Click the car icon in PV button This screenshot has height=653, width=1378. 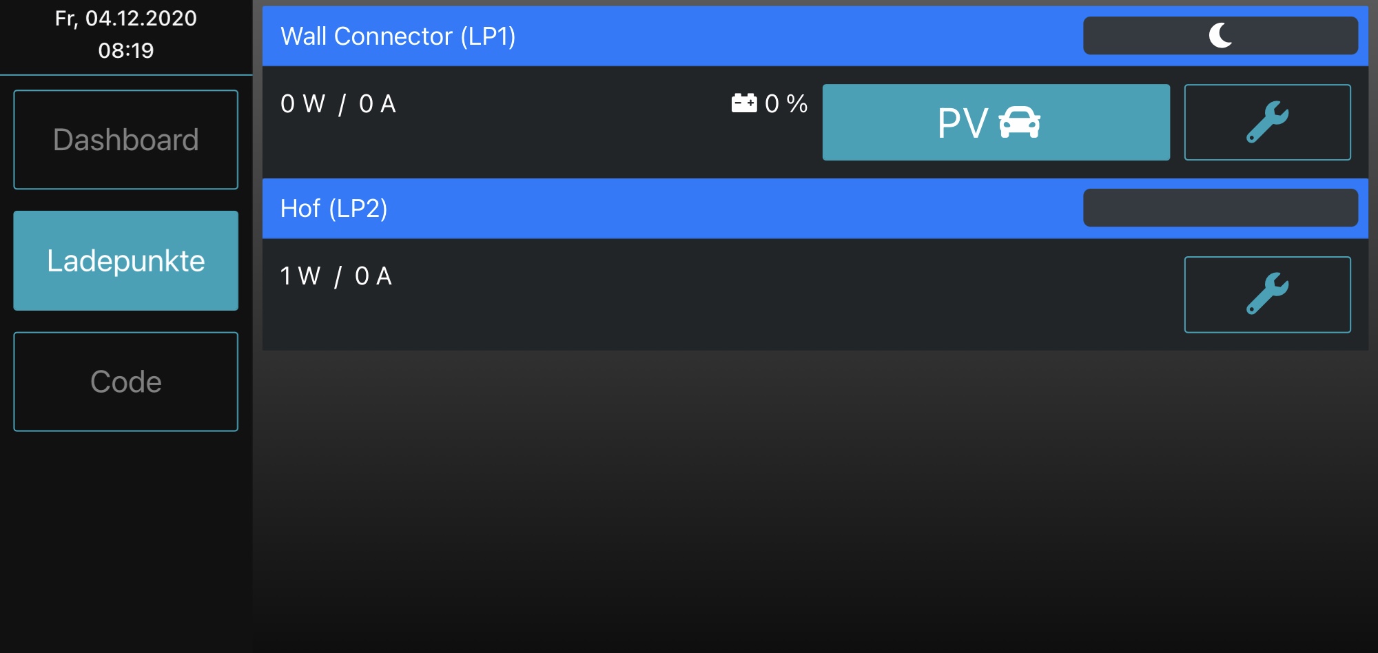click(1020, 123)
